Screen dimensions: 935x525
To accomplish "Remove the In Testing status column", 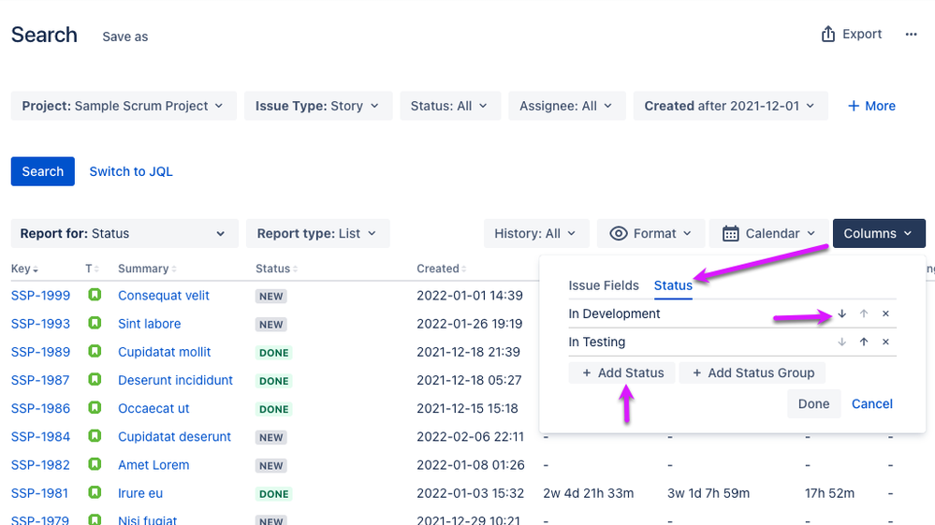I will [885, 343].
